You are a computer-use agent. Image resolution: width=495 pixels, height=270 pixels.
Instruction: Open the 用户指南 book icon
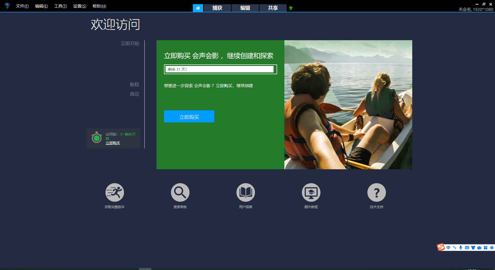coord(245,192)
